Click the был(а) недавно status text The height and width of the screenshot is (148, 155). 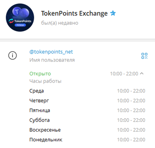click(60, 23)
